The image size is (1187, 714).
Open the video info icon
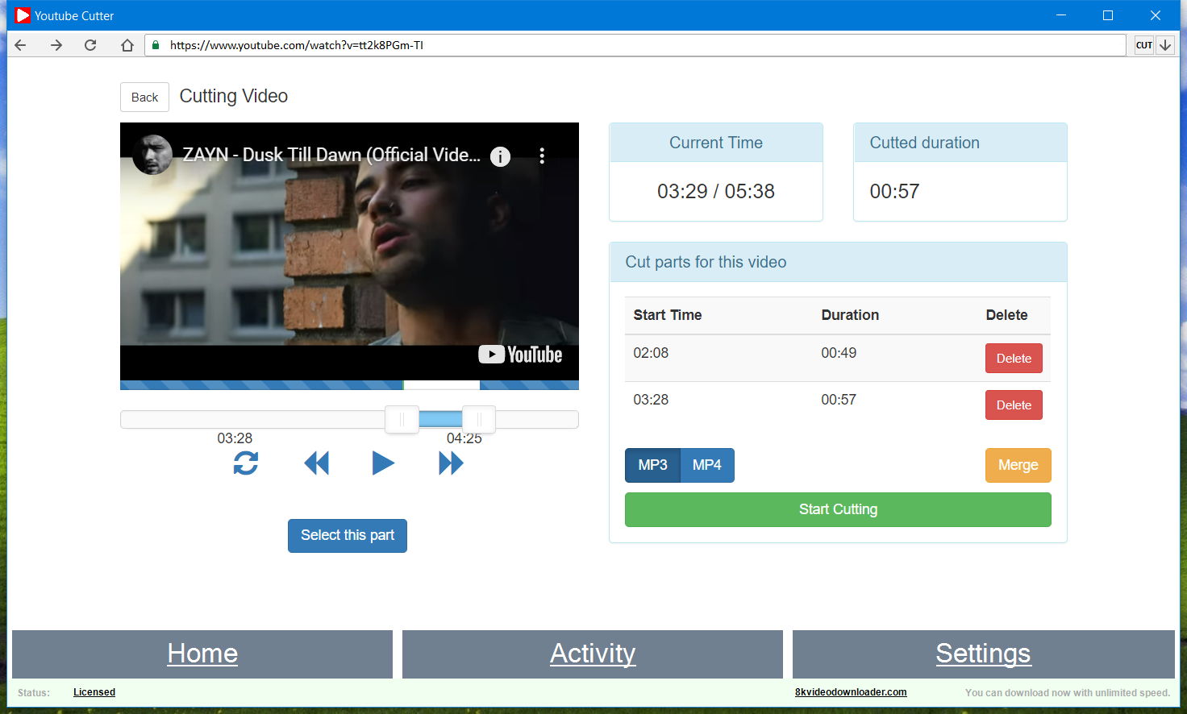500,156
